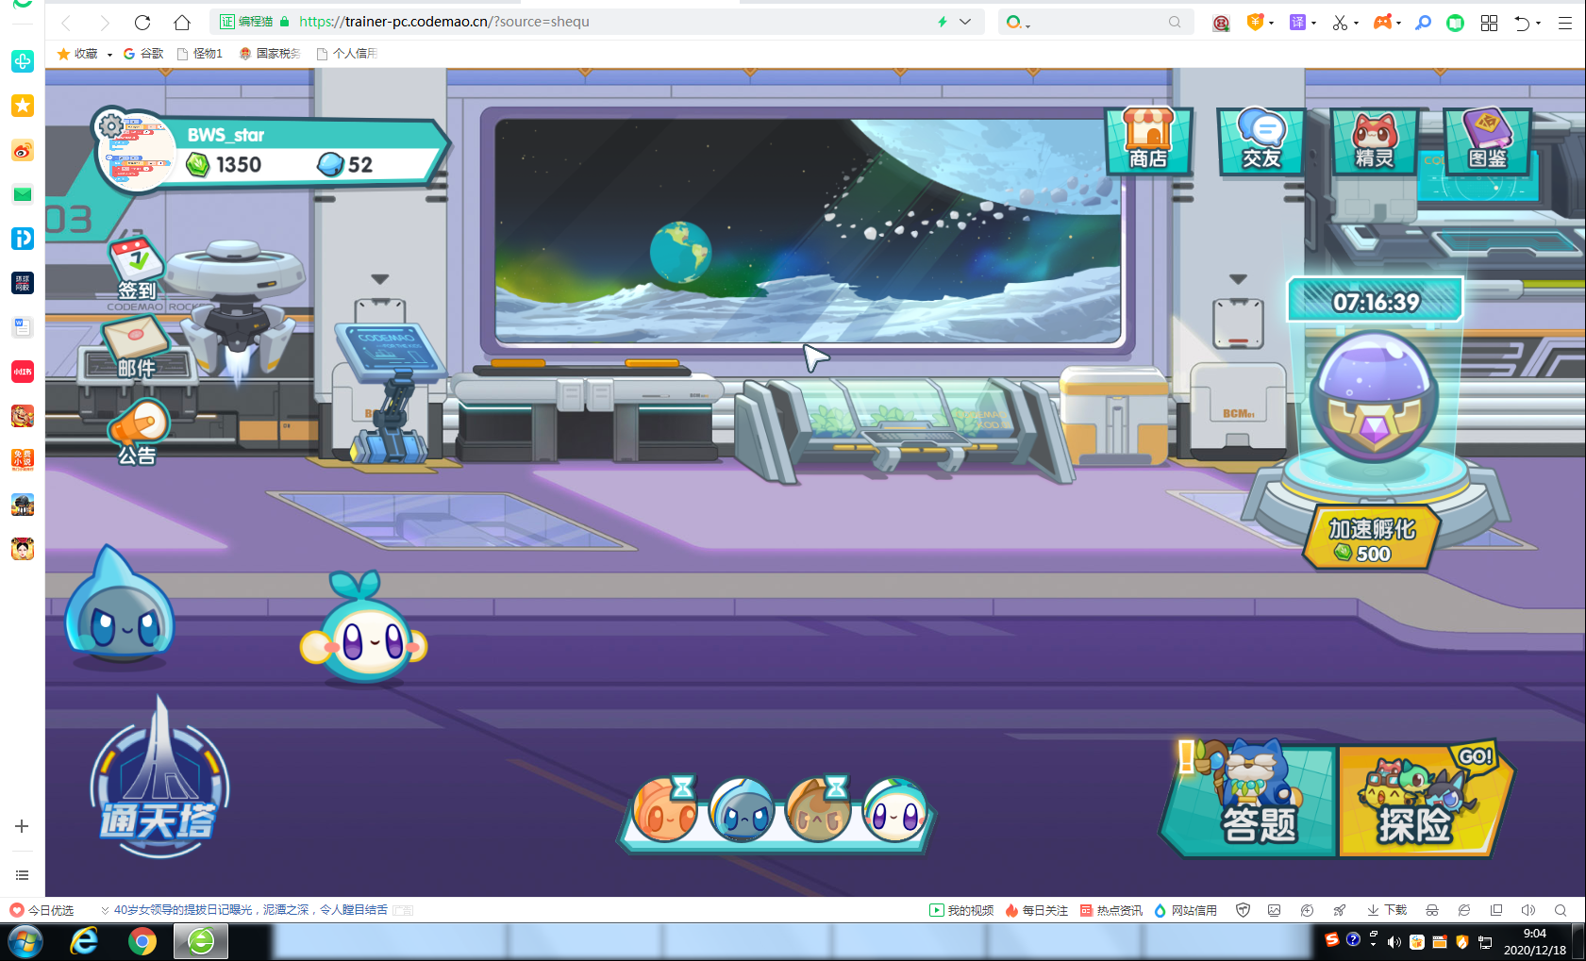Open the browser hamburger menu
This screenshot has width=1586, height=961.
tap(1565, 23)
